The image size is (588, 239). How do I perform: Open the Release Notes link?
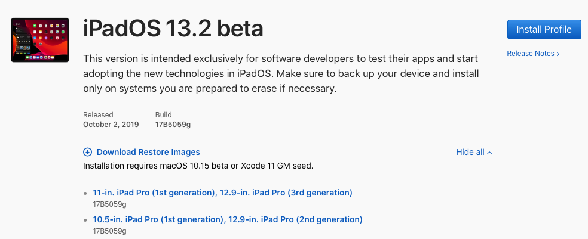(x=533, y=54)
